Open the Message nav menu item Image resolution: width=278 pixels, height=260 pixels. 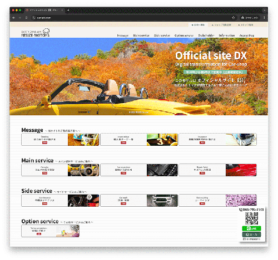pos(123,35)
